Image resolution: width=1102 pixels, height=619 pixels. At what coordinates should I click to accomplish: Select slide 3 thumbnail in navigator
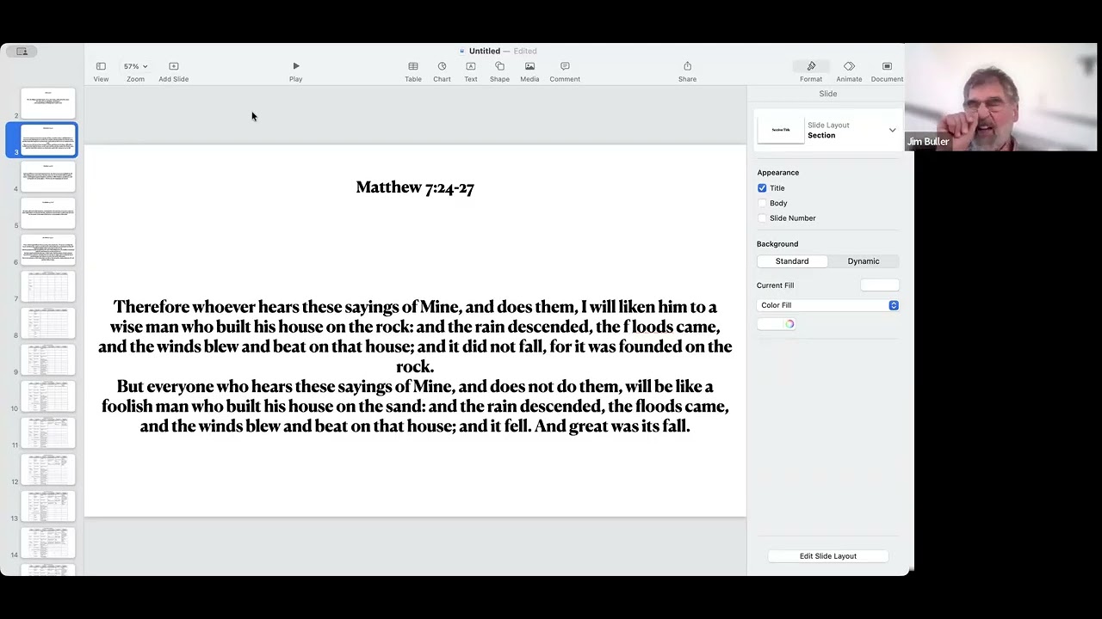[48, 140]
